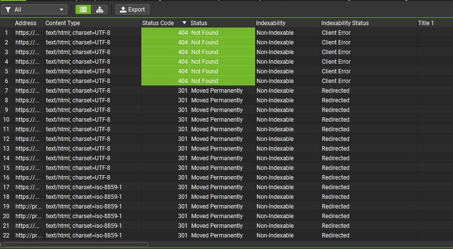Click Redirected in row 15
Screen dimensions: 453x249
[x=335, y=168]
